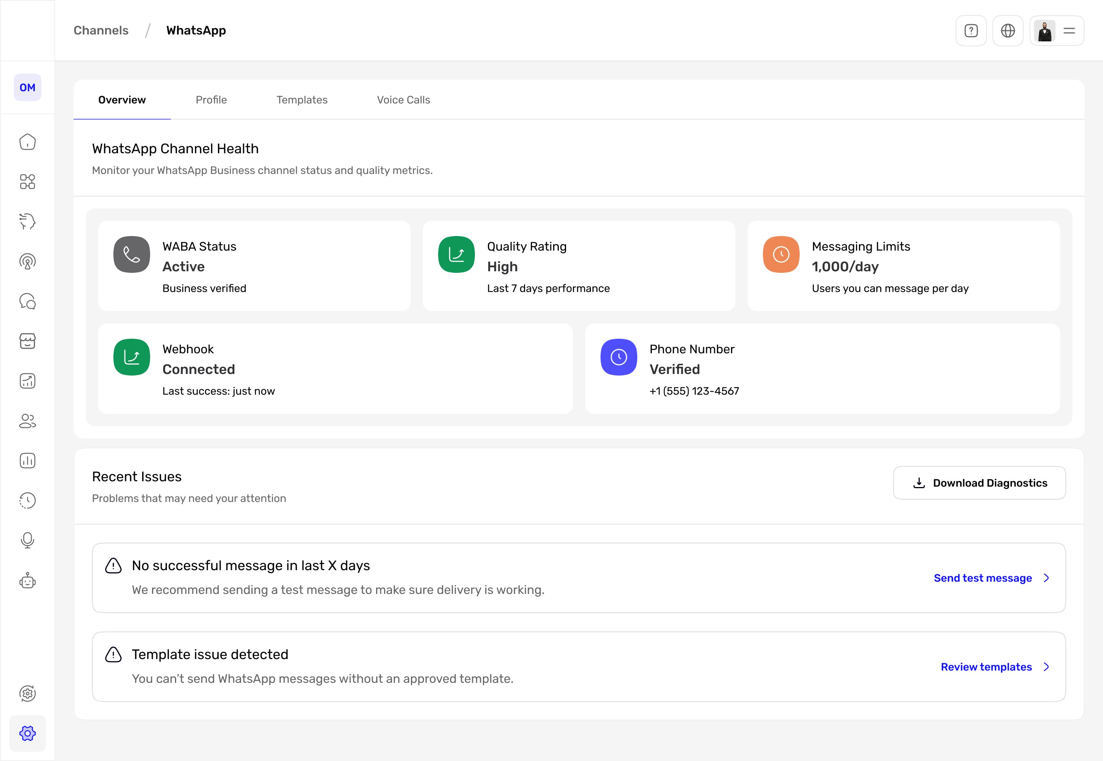Switch to the Voice Calls tab
Screen dimensions: 1103x761
(404, 100)
